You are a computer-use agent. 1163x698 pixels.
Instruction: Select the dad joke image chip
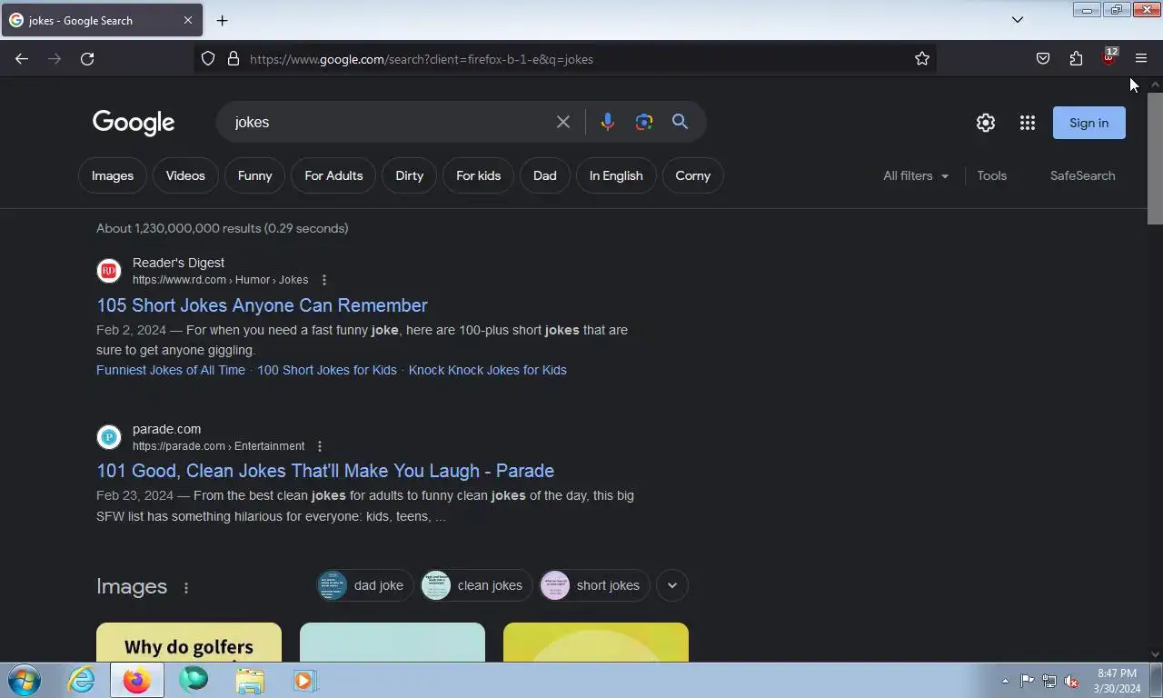click(364, 585)
